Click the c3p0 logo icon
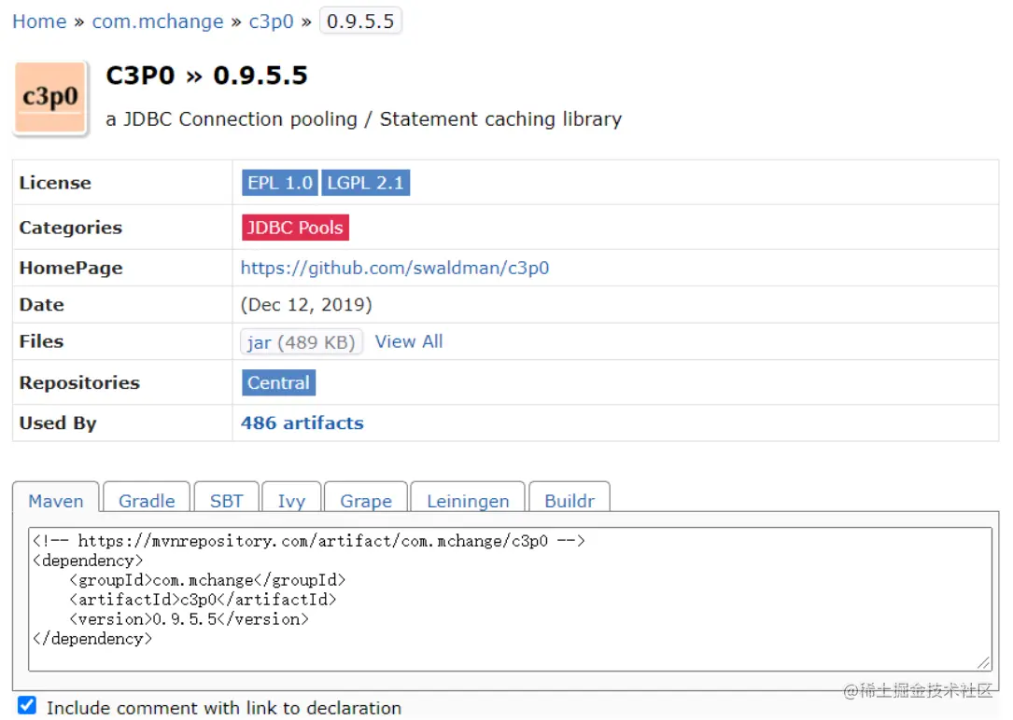 50,98
